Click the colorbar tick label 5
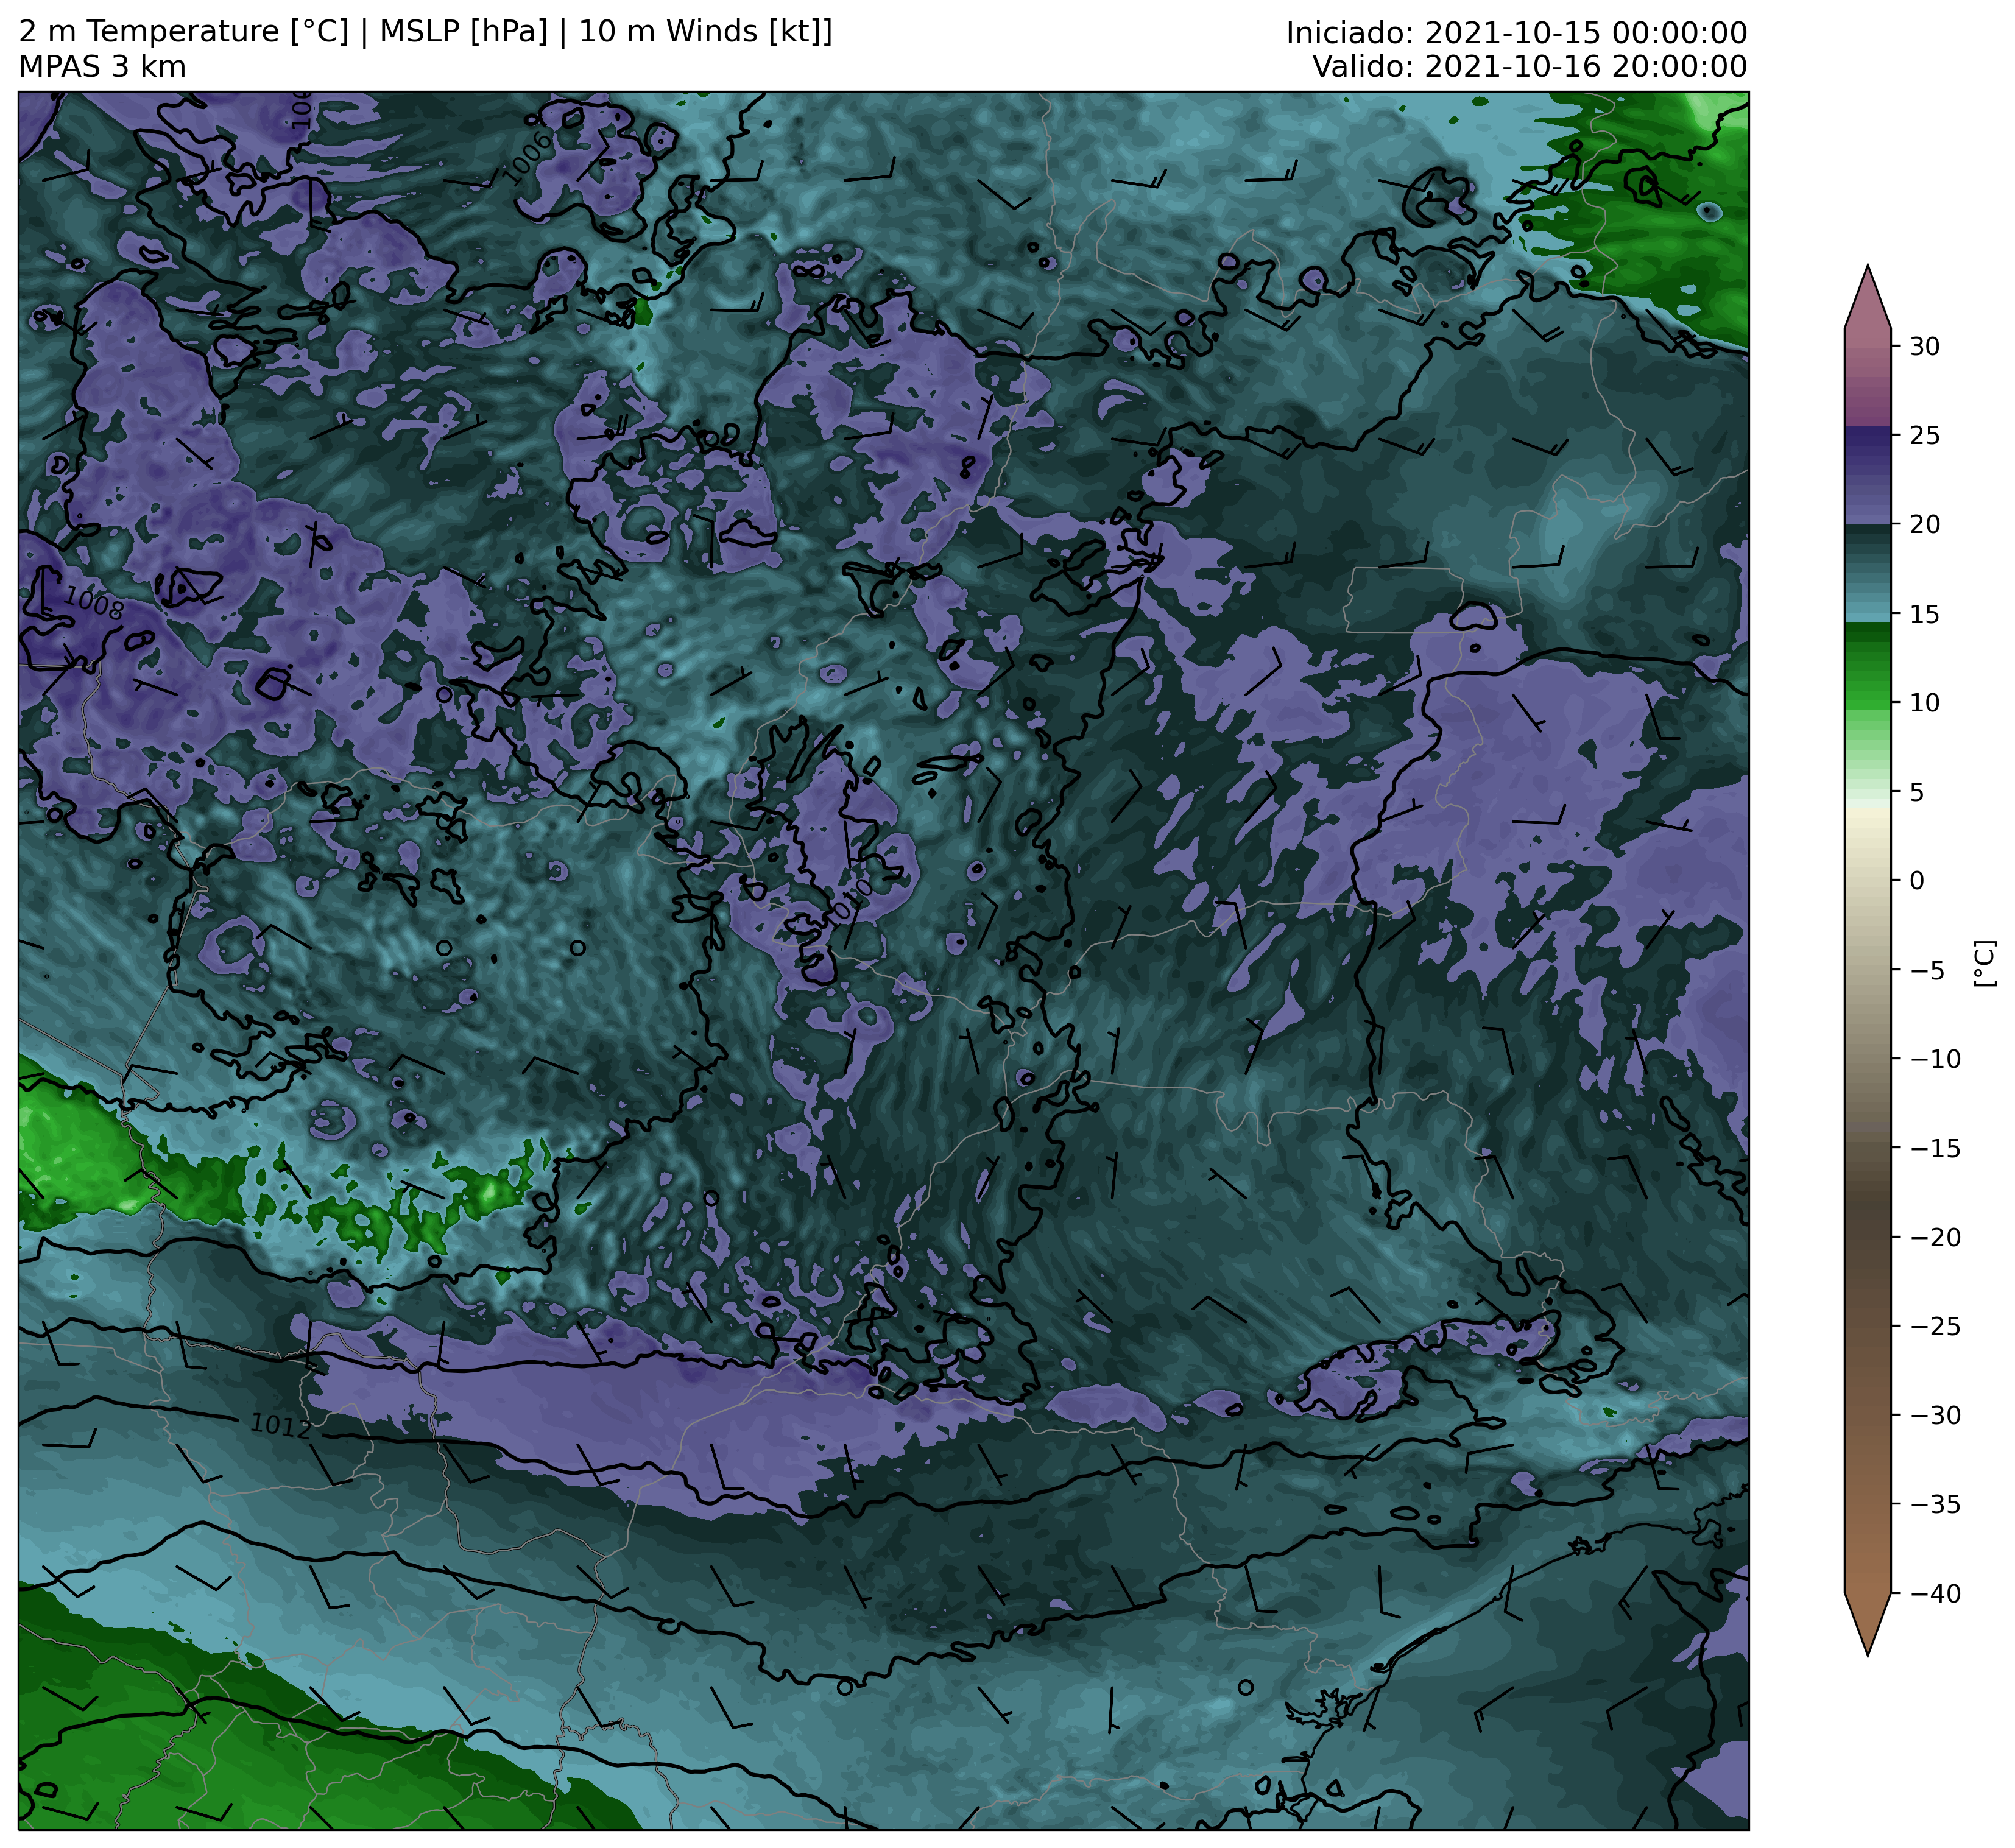Image resolution: width=2015 pixels, height=1848 pixels. coord(1916,792)
